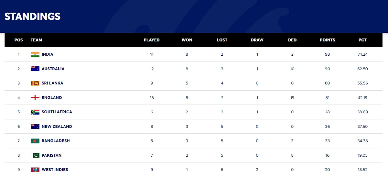Sort by the POINTS column header
Viewport: 388px width, 178px height.
(328, 40)
